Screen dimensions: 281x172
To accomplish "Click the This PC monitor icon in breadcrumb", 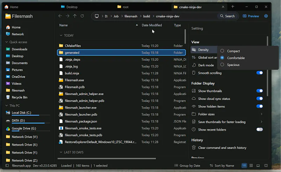I will click(97, 16).
